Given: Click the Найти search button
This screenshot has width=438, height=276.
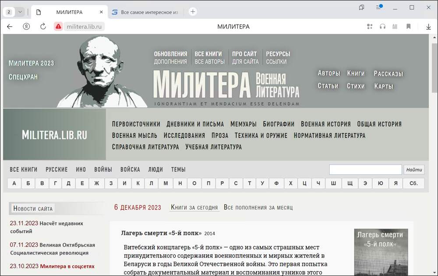Looking at the screenshot, I should [414, 170].
